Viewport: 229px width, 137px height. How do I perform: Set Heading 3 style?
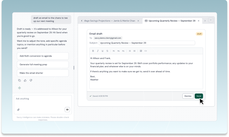(123, 51)
